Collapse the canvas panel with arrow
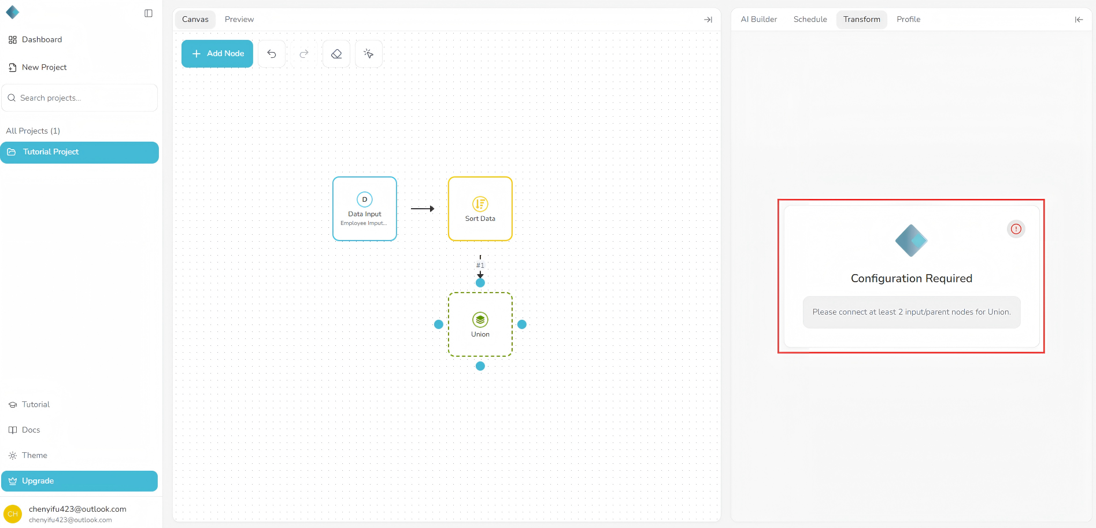Screen dimensions: 1096x528 tap(708, 20)
